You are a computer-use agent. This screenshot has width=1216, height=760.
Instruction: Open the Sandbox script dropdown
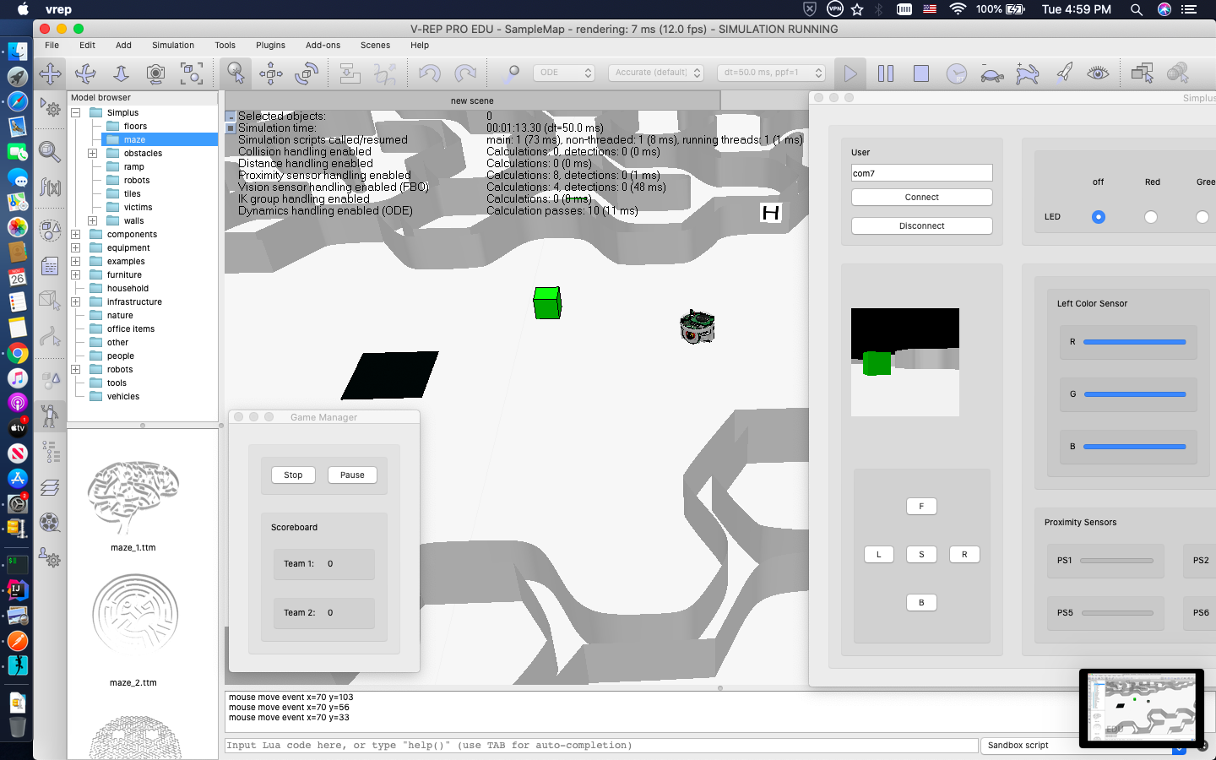[x=1085, y=746]
